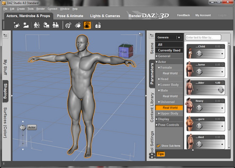Collapse the Female subgroup
The height and width of the screenshot is (168, 235).
pyautogui.click(x=159, y=67)
